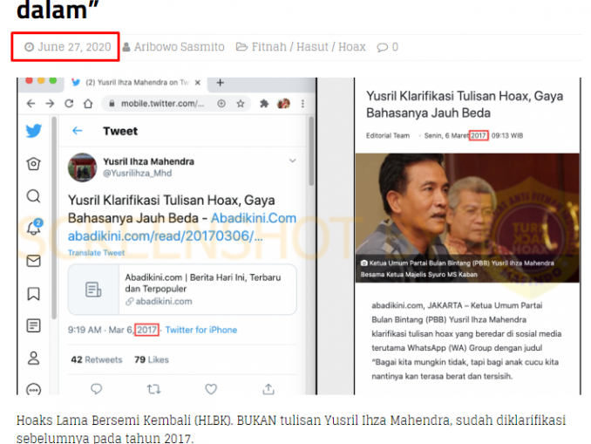Go back with the blue Tweet arrow
Image resolution: width=591 pixels, height=444 pixels.
click(78, 131)
